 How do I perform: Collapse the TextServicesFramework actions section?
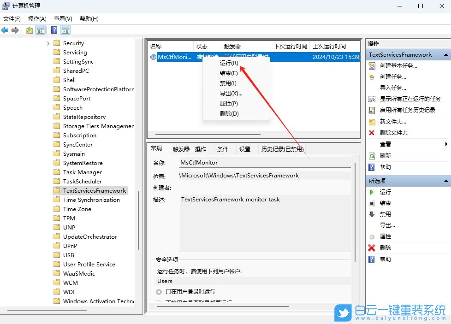coord(445,54)
